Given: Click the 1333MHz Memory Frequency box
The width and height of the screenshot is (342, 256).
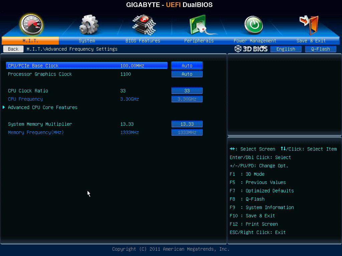Looking at the screenshot, I should coord(187,132).
